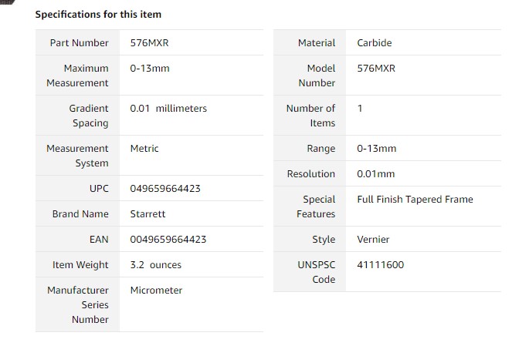Click the Model Number value 576MXR
The image size is (512, 346).
click(x=376, y=68)
